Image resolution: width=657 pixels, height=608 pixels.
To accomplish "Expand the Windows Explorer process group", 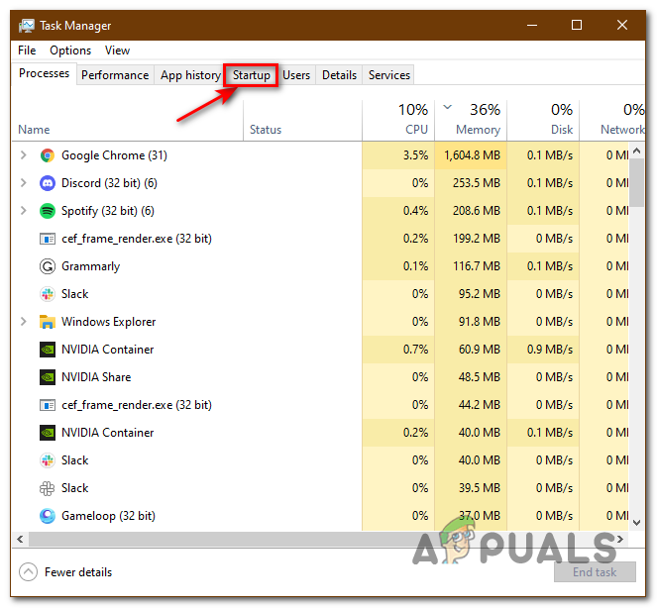I will (x=24, y=322).
